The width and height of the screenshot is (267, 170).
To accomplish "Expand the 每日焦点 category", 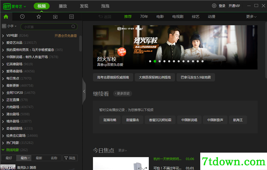I will [3, 79].
